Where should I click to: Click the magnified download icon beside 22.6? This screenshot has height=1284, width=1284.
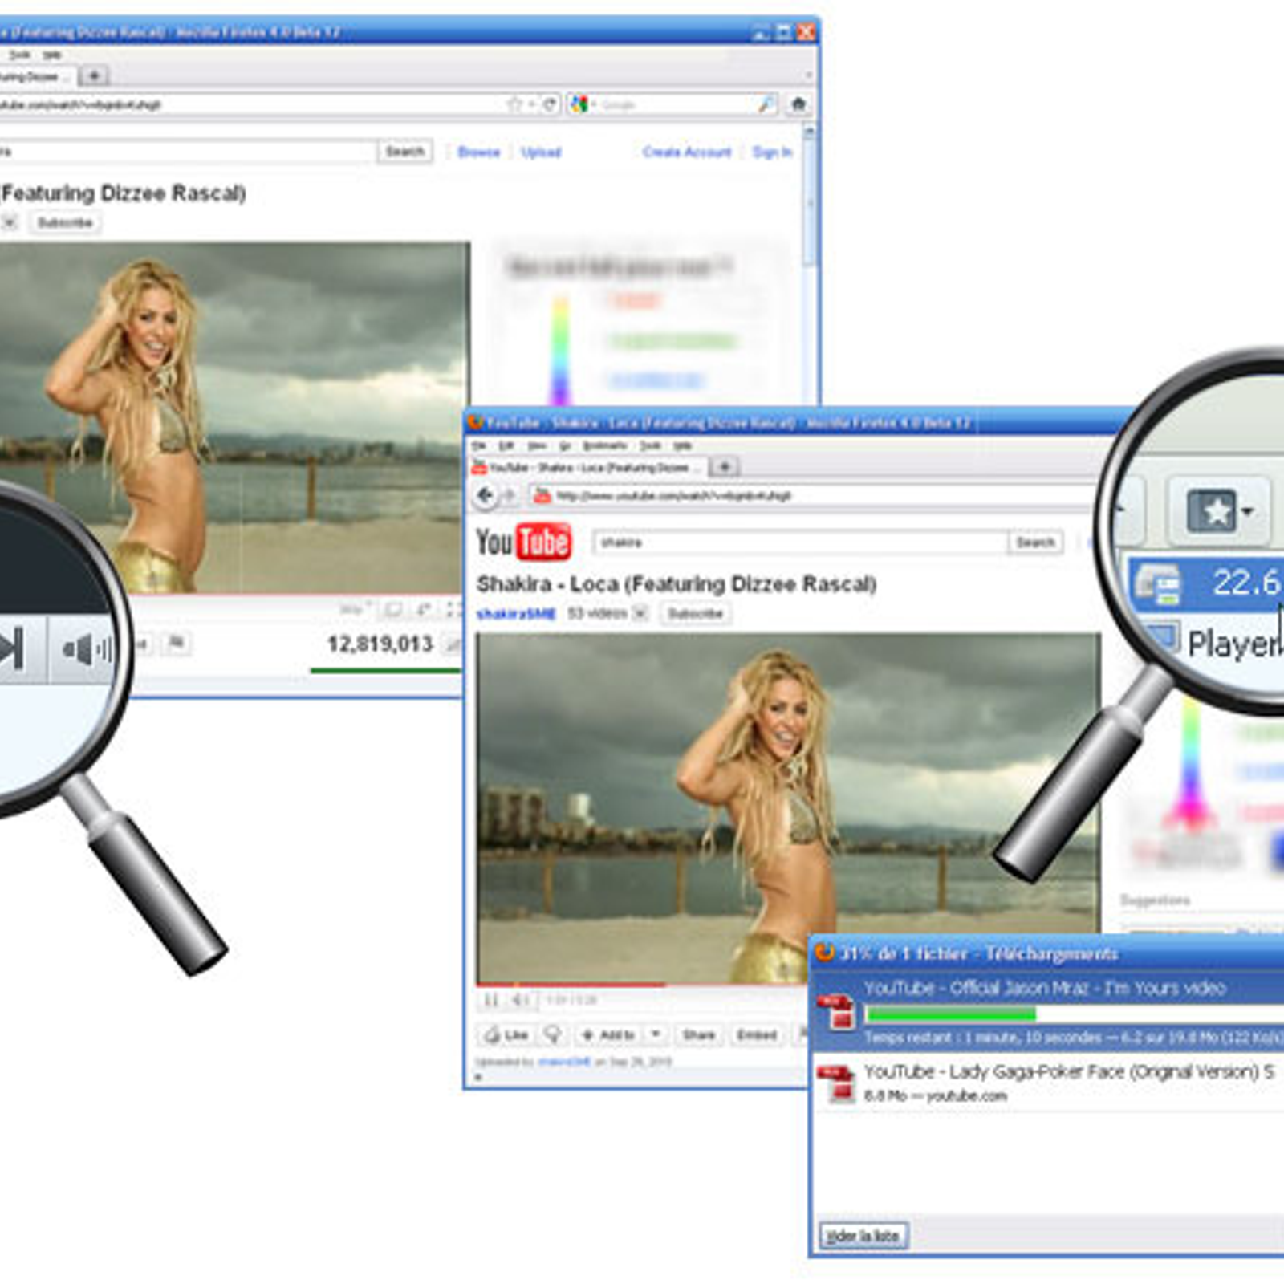point(1157,583)
